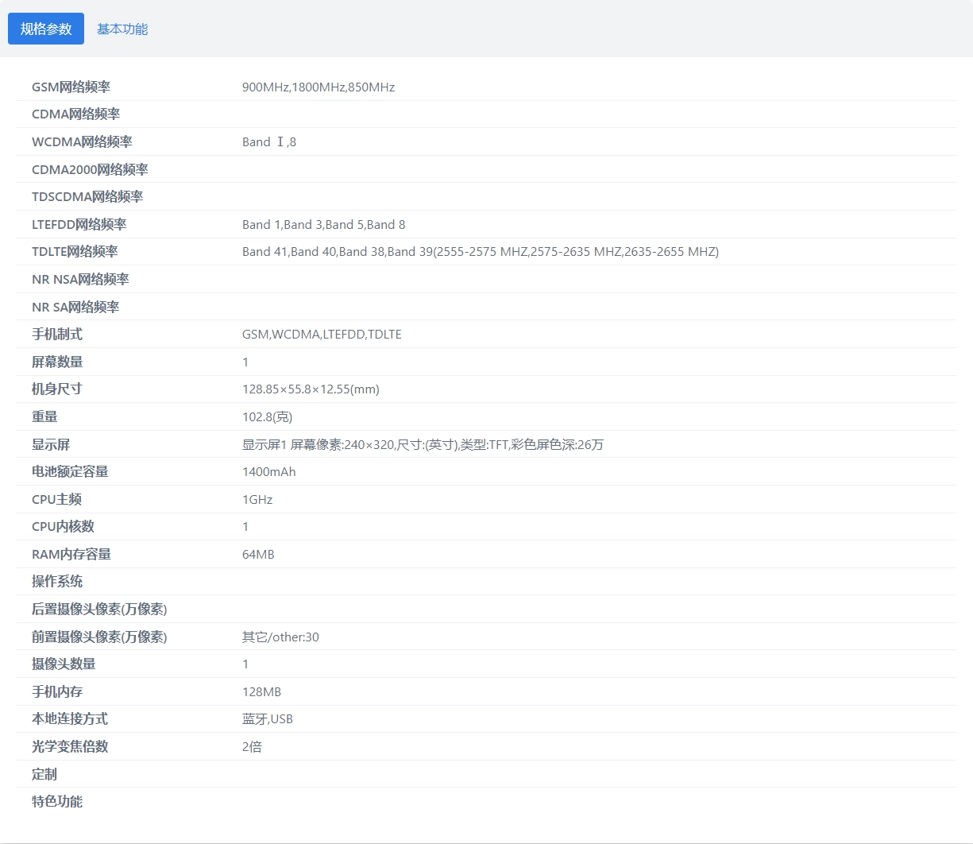The height and width of the screenshot is (844, 973).
Task: Click the value 102.8(克)
Action: click(267, 416)
